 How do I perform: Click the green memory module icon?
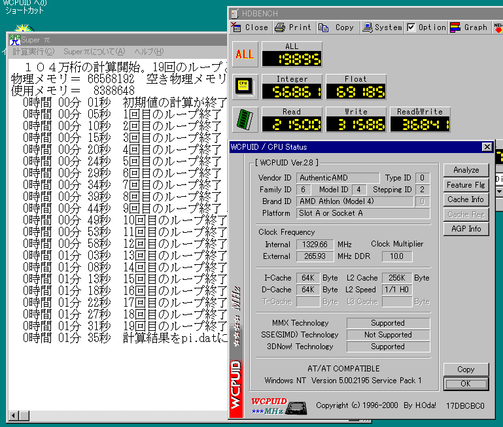tap(245, 120)
